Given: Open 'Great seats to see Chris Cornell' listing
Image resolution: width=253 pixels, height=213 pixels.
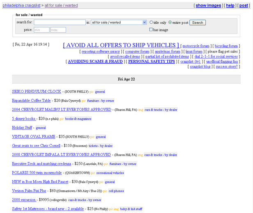Looking at the screenshot, I should click(36, 145).
